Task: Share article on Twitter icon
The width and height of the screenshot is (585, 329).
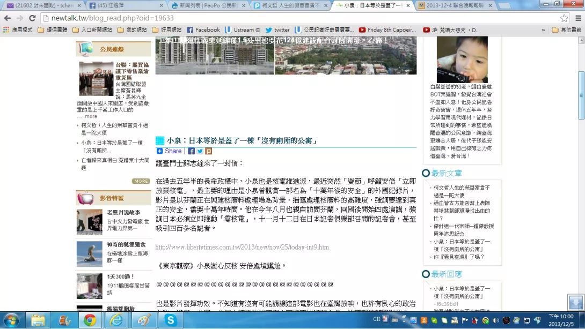Action: coord(200,151)
